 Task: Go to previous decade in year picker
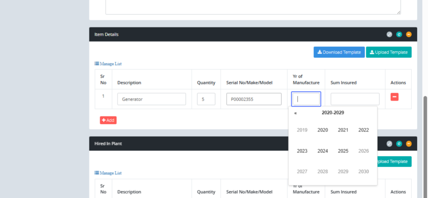click(x=295, y=113)
